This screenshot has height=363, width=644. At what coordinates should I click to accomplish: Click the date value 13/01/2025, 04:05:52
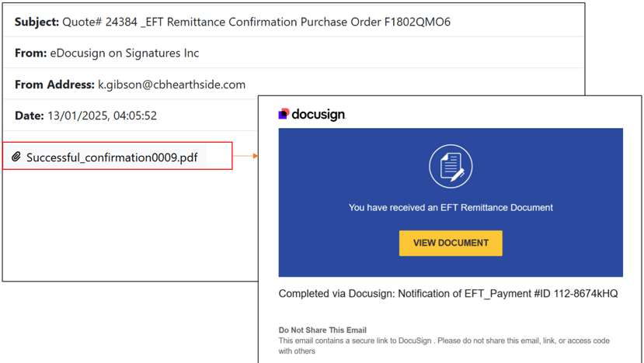103,116
